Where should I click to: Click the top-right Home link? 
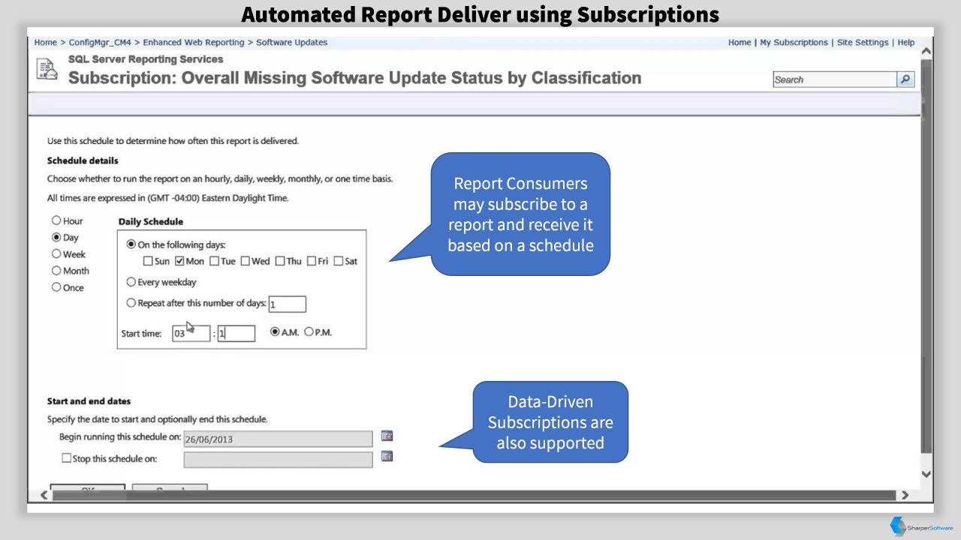click(x=740, y=43)
